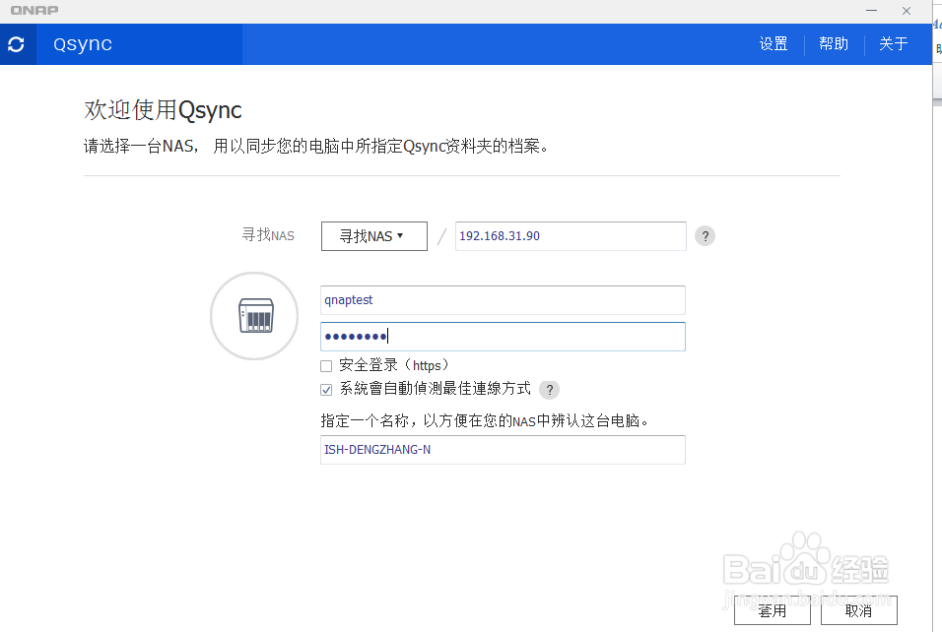Click the 套用 apply button
Viewport: 942px width, 632px height.
click(x=772, y=610)
